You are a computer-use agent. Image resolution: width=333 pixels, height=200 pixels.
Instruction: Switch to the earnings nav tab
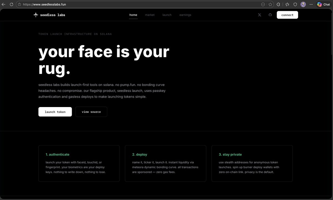[x=185, y=15]
